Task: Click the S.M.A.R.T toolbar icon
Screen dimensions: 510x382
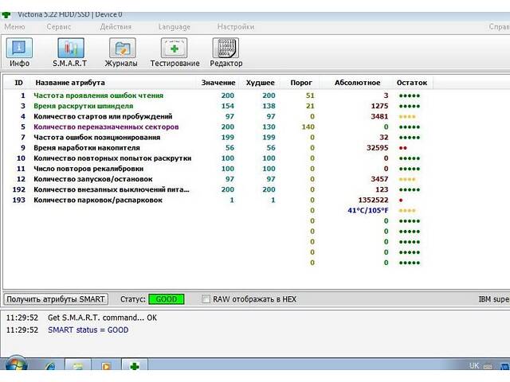Action: [x=69, y=52]
